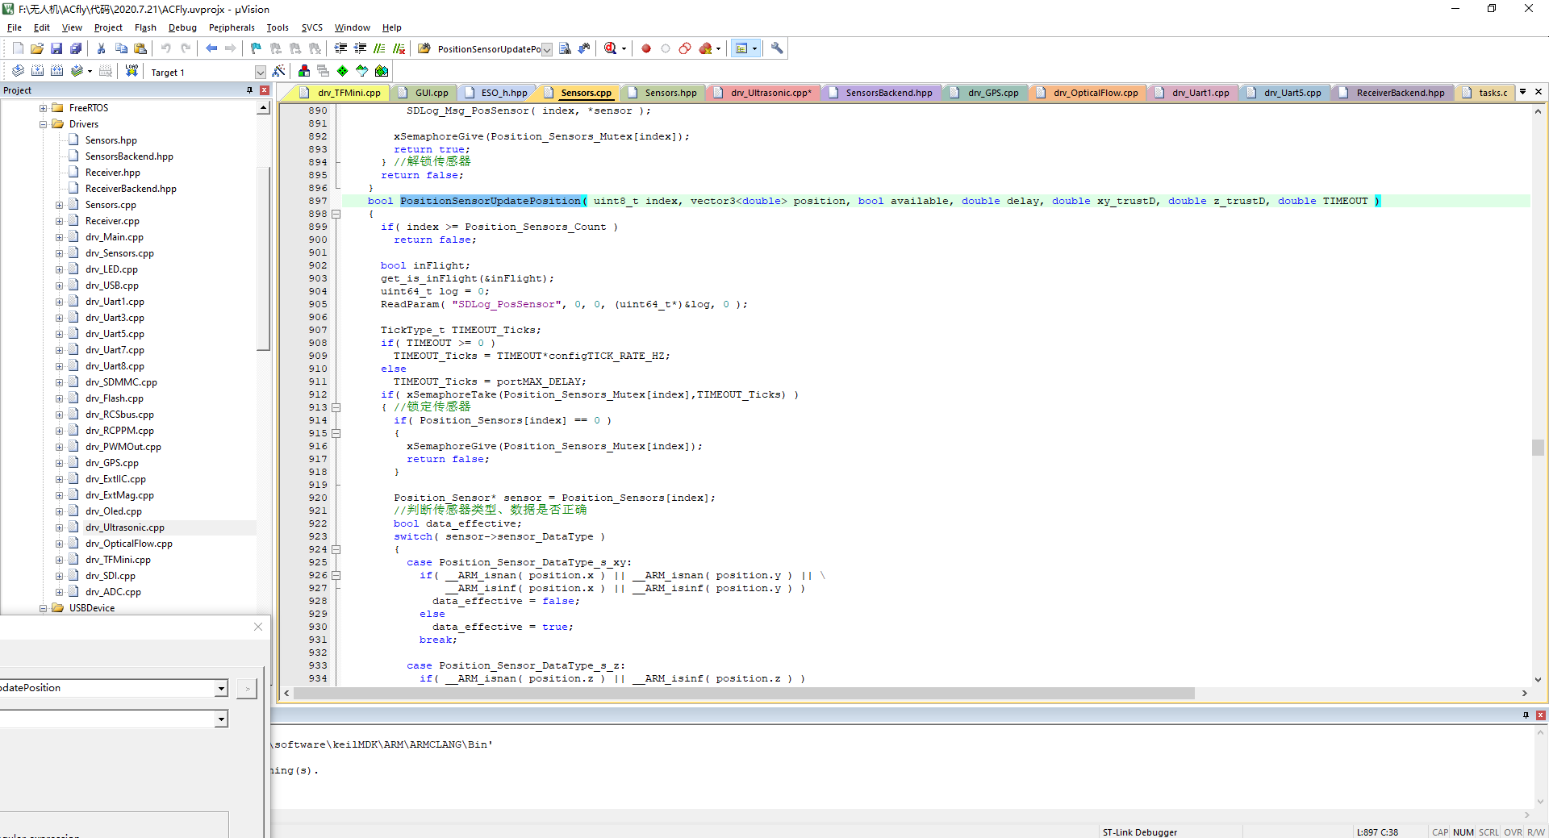
Task: Switch to the drv_GPS.cpp tab
Action: click(x=992, y=93)
